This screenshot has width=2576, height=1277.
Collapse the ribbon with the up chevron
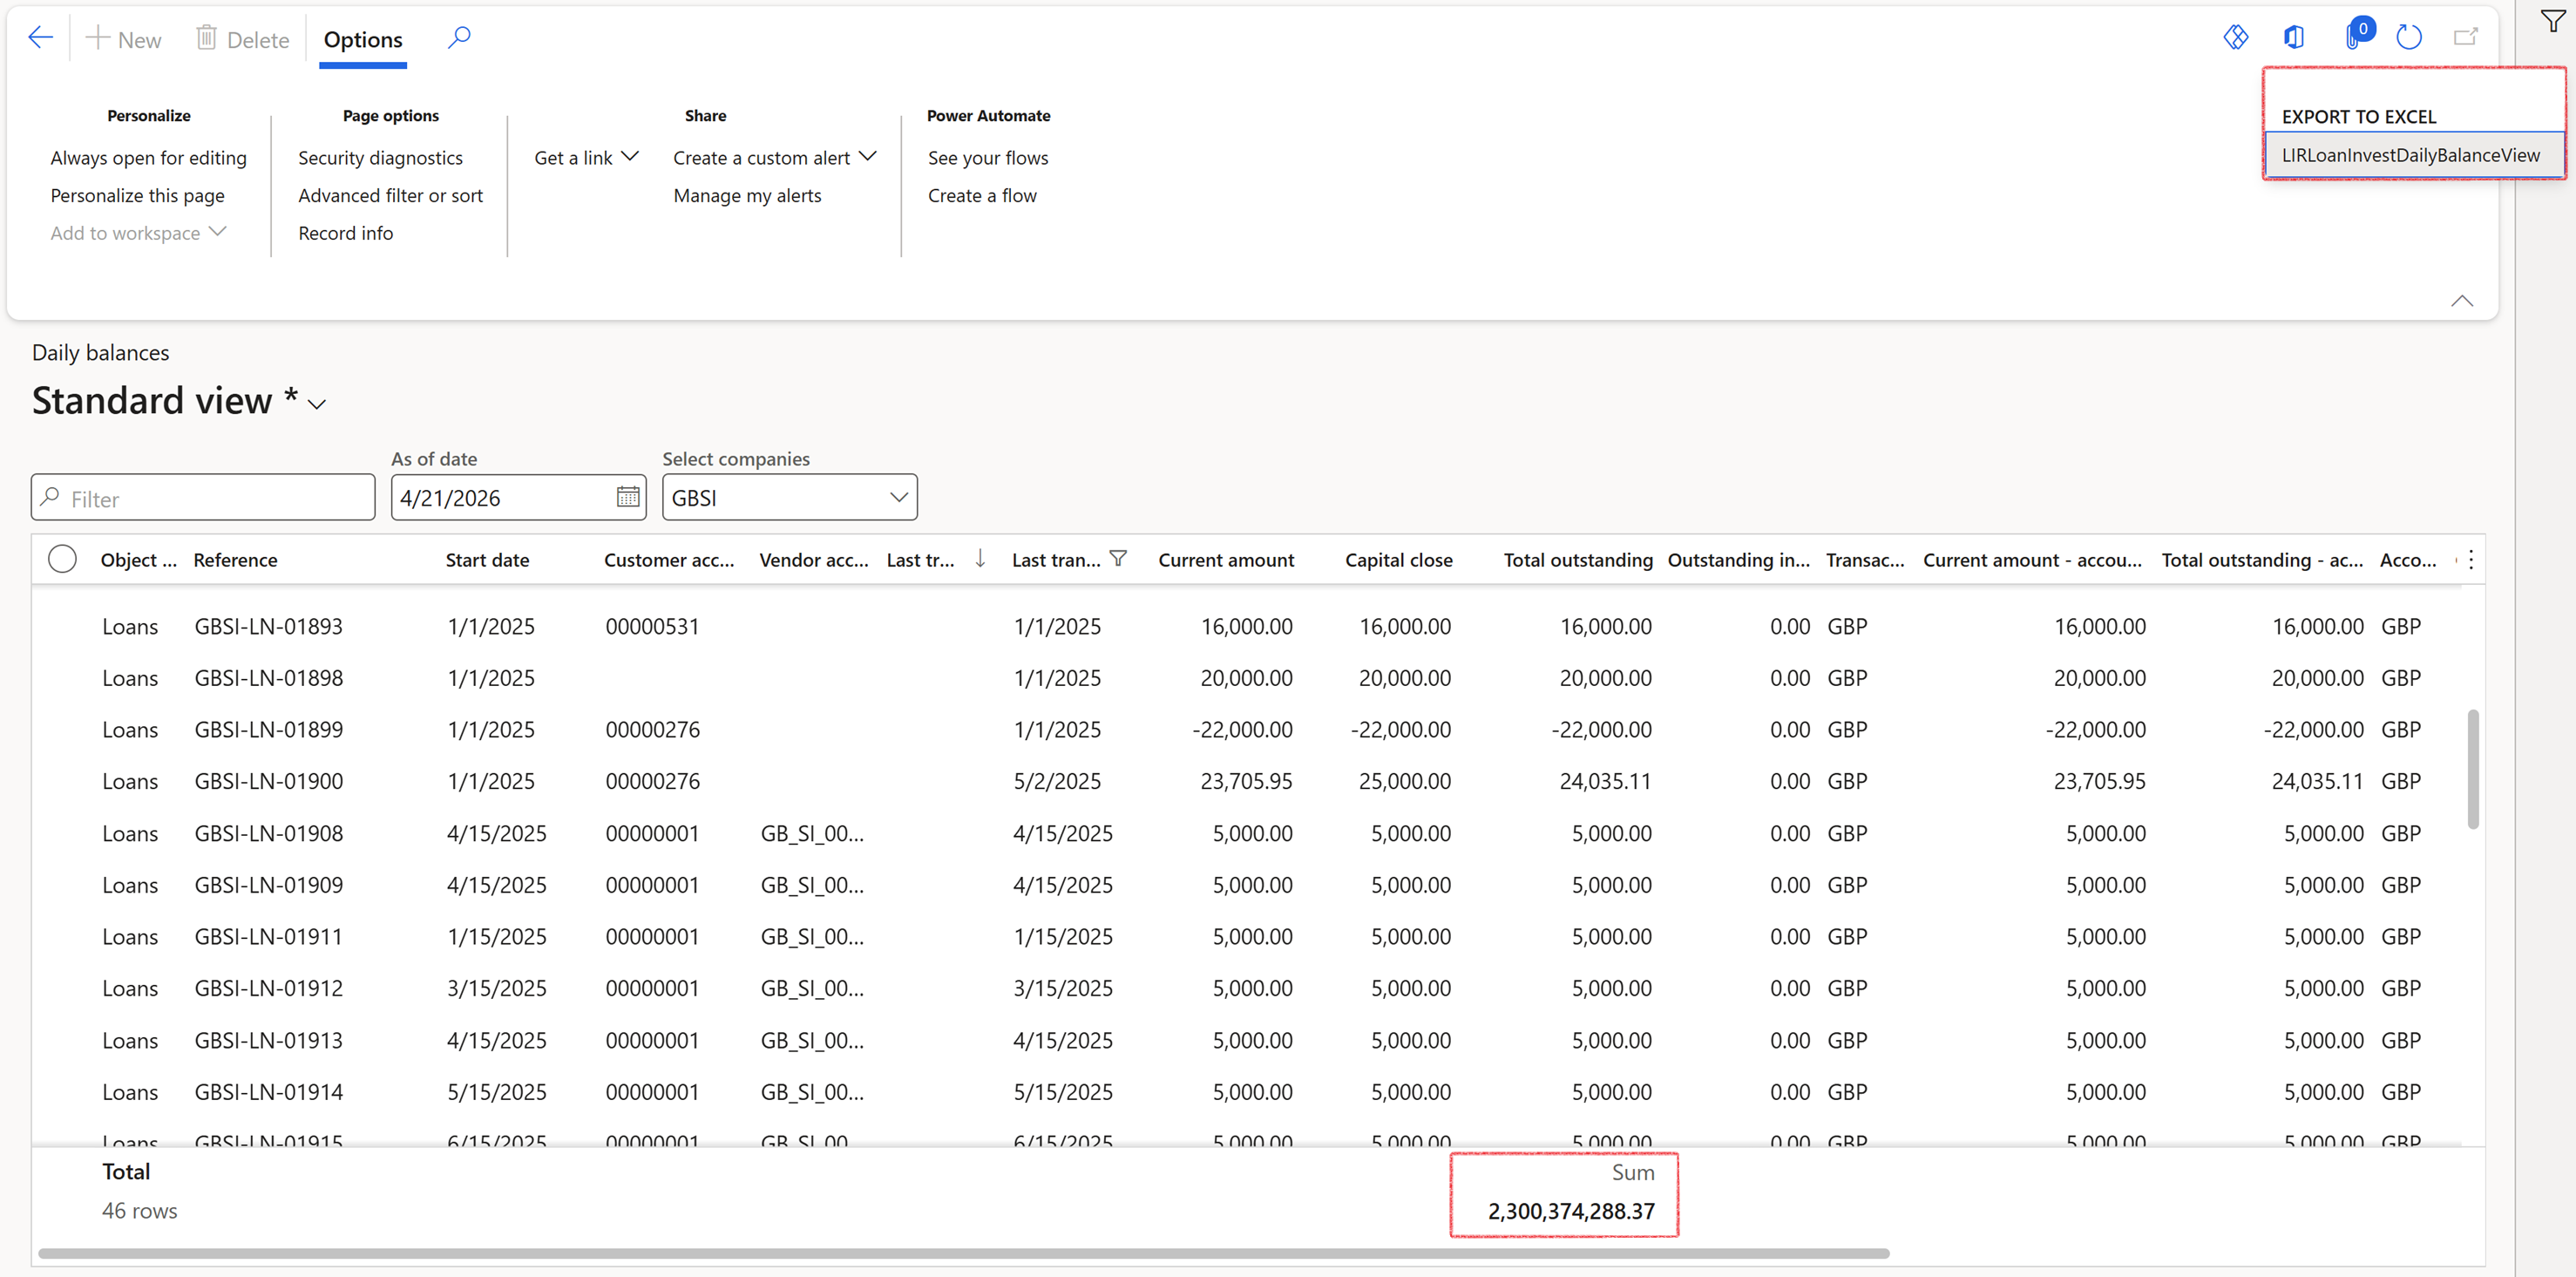click(2462, 301)
